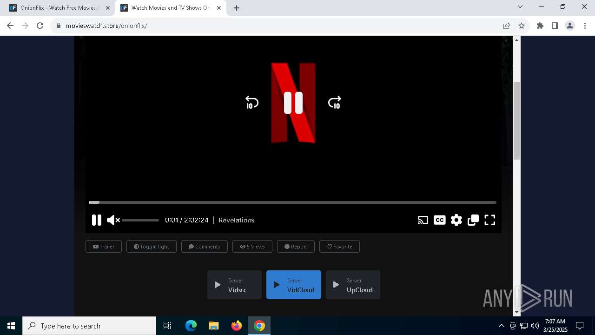595x335 pixels.
Task: Close the OnionFlix first tab
Action: 108,8
